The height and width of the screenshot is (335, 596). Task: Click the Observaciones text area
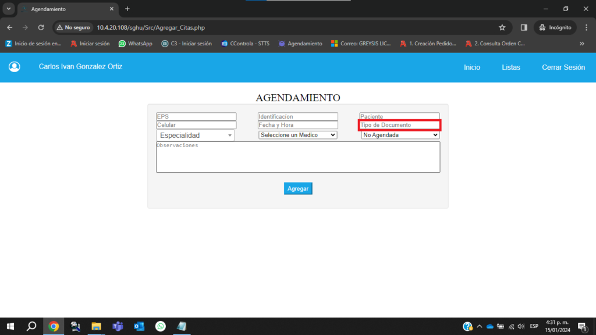point(298,157)
